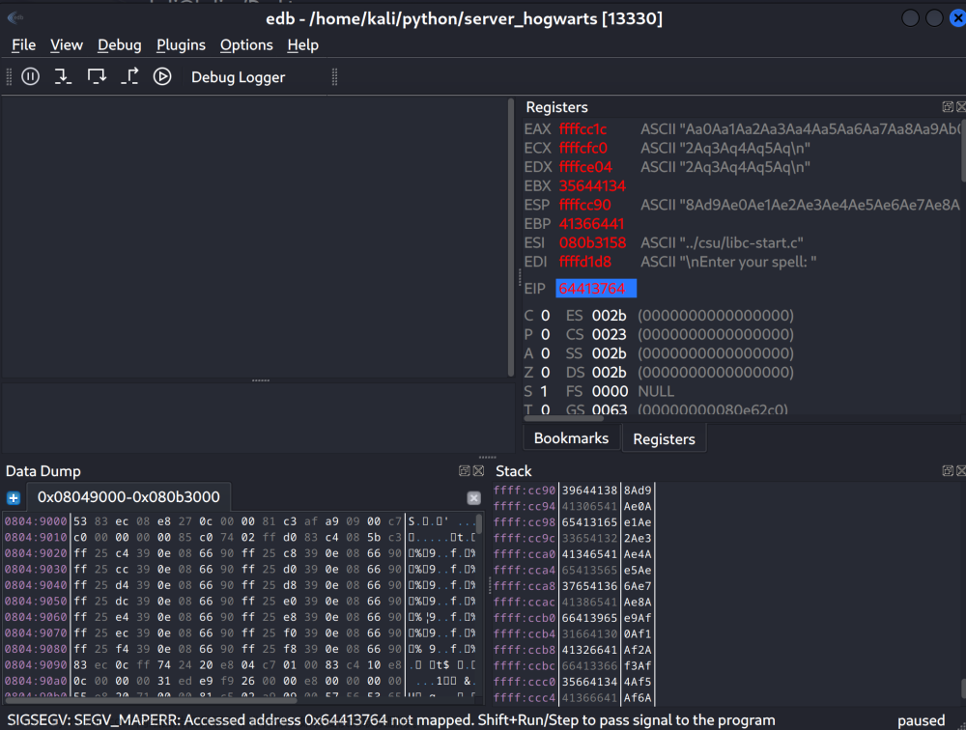Select data dump address 0804:9050
This screenshot has height=730, width=966.
point(36,602)
